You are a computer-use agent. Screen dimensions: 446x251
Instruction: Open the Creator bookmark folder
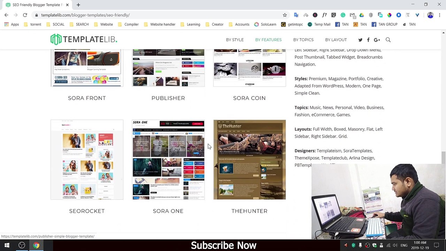tap(214, 24)
